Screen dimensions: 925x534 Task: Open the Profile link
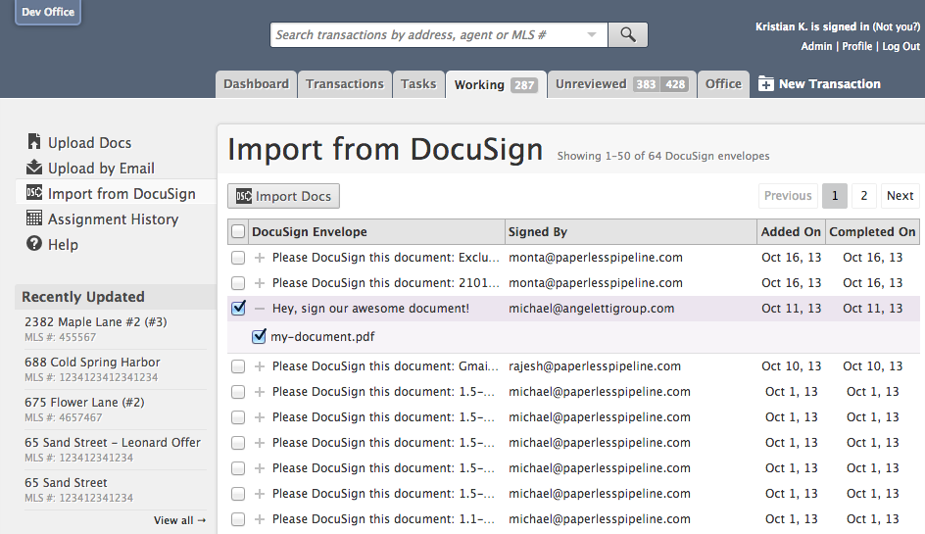click(x=856, y=46)
